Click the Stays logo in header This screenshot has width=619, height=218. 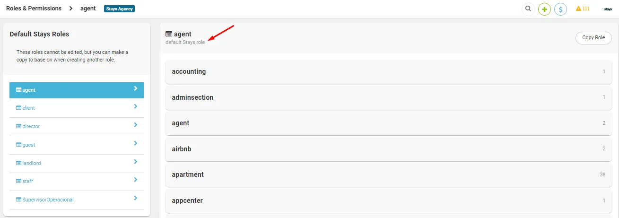(x=607, y=9)
